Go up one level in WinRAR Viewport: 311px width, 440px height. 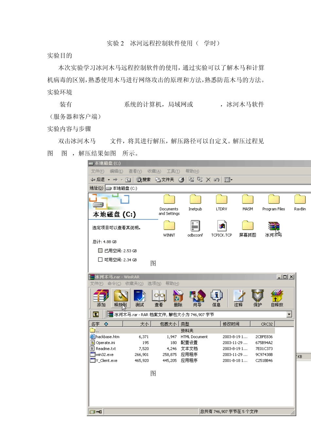(x=96, y=314)
